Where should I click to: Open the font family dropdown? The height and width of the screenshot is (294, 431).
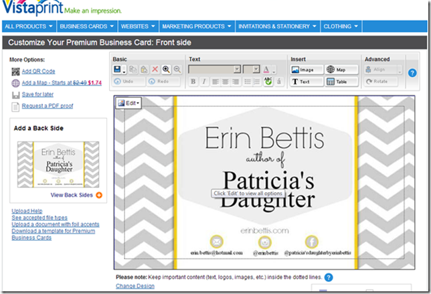point(214,69)
